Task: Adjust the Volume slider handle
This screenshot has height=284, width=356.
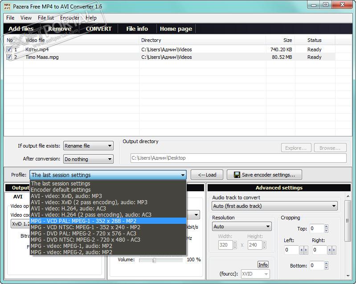Action: click(x=154, y=260)
